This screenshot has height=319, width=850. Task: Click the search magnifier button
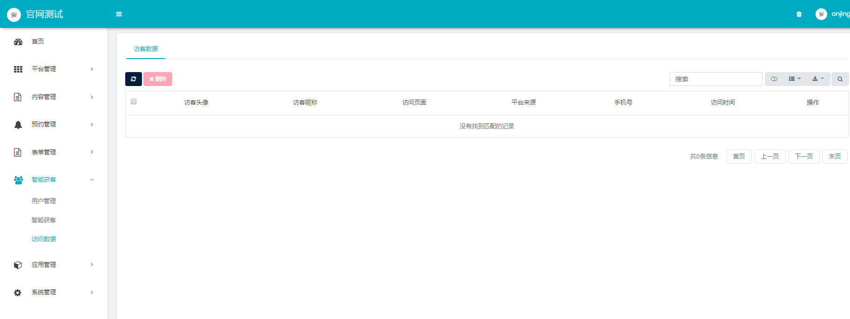click(x=840, y=79)
